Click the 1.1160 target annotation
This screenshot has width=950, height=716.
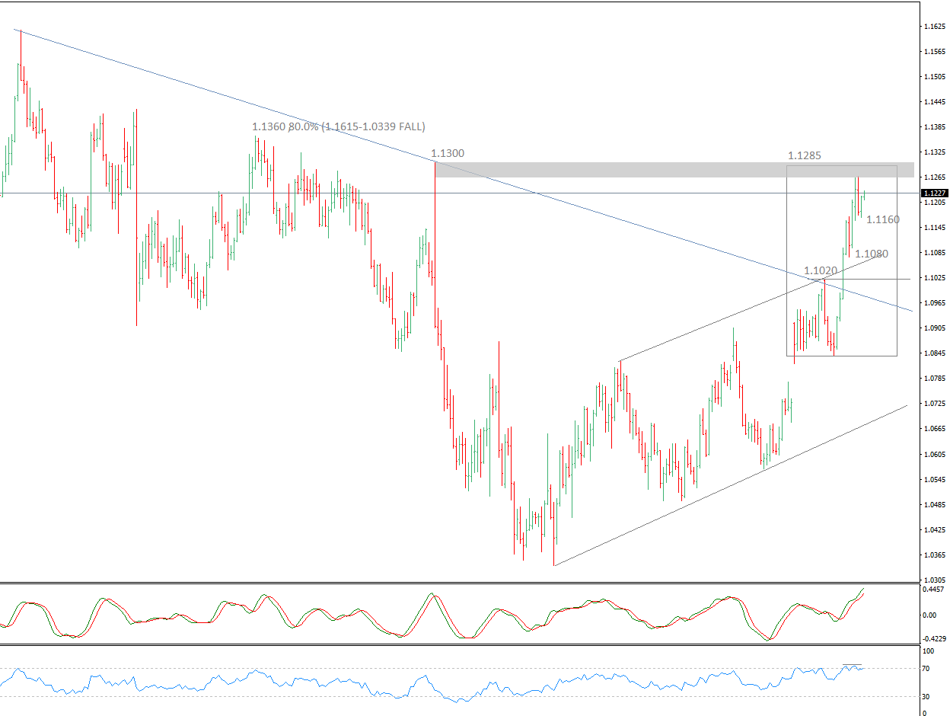point(883,219)
